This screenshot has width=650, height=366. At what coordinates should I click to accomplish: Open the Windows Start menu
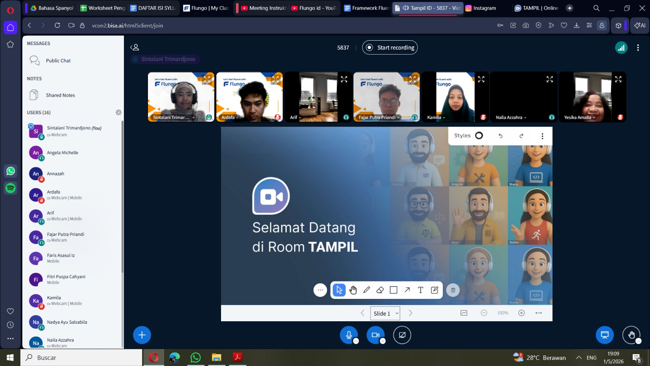pos(10,357)
